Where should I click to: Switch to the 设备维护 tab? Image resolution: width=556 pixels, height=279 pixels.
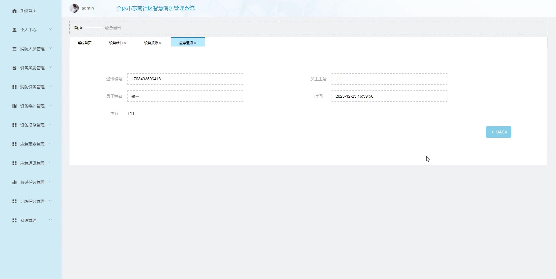click(x=116, y=43)
